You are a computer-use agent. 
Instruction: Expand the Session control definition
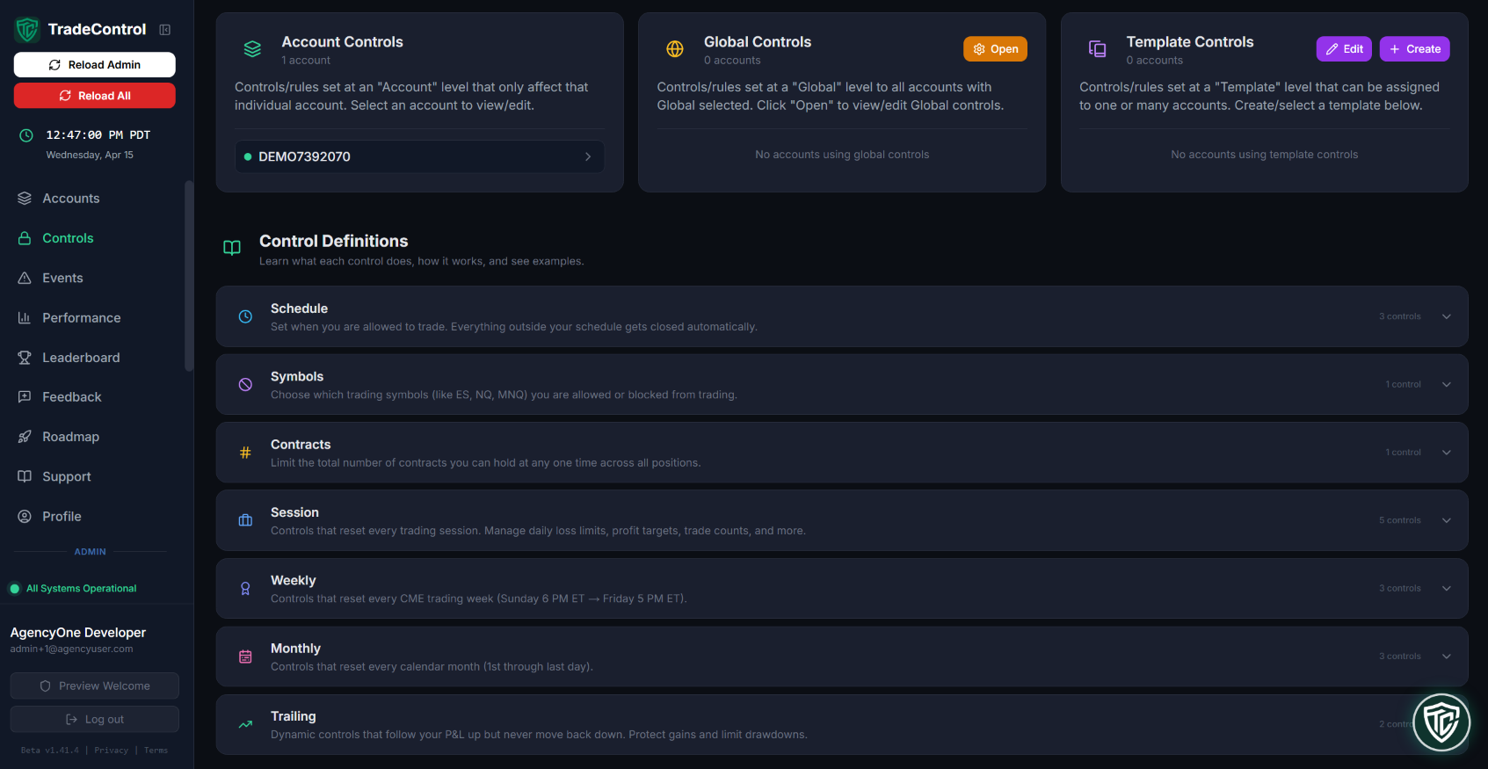(x=1447, y=520)
